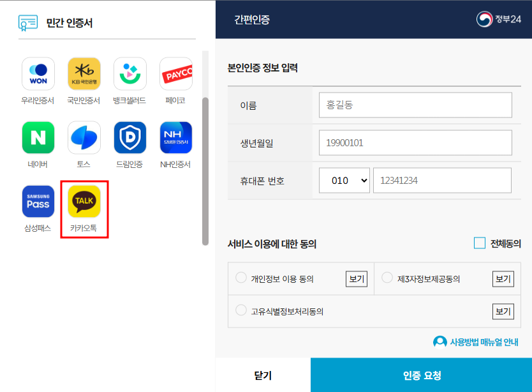Click the 휴대폰 번호 field label

(262, 181)
